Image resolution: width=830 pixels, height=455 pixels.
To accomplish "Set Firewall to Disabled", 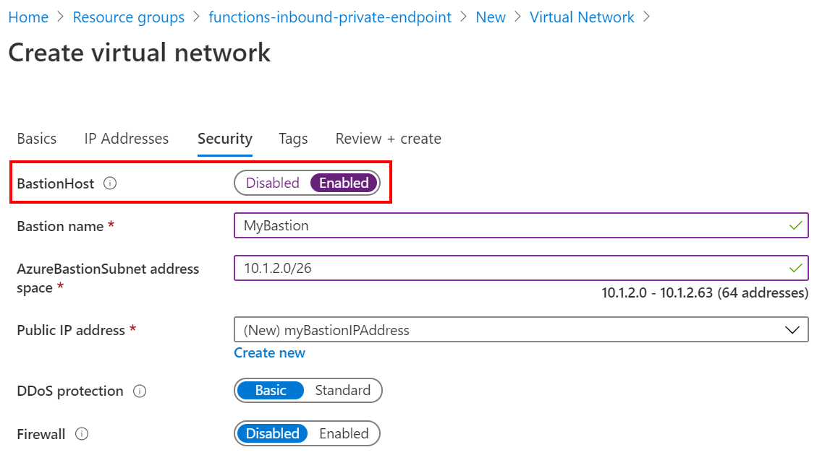I will pos(272,434).
